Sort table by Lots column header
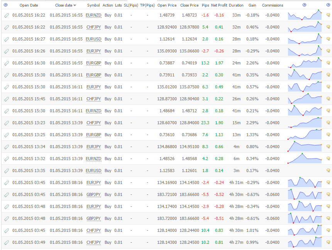The image size is (332, 250). pos(119,5)
